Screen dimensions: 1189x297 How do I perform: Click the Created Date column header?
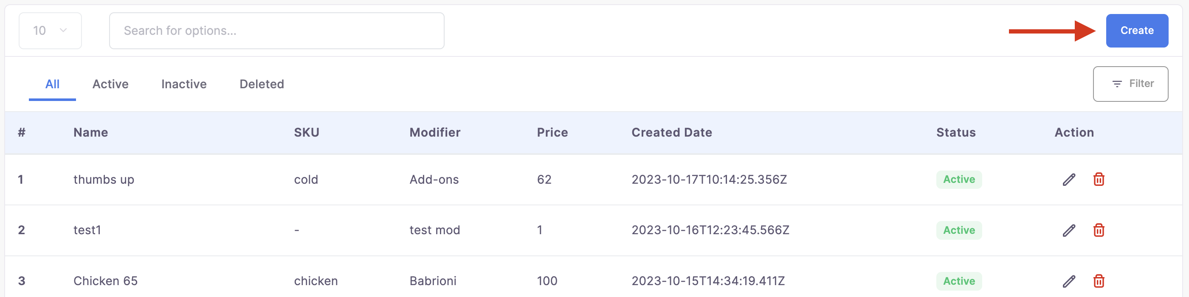tap(672, 132)
